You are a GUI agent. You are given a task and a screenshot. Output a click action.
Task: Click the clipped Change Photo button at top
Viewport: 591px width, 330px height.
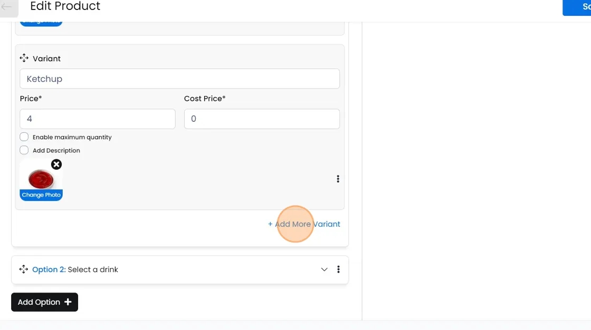41,23
